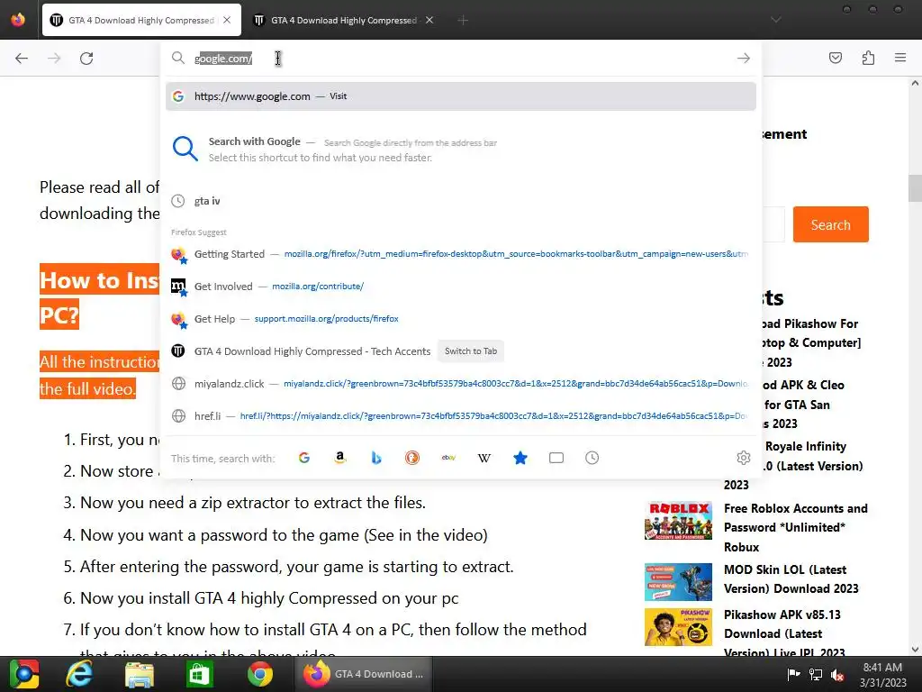Click the MOD Skin LOL thumbnail
Viewport: 922px width, 692px height.
coord(678,582)
